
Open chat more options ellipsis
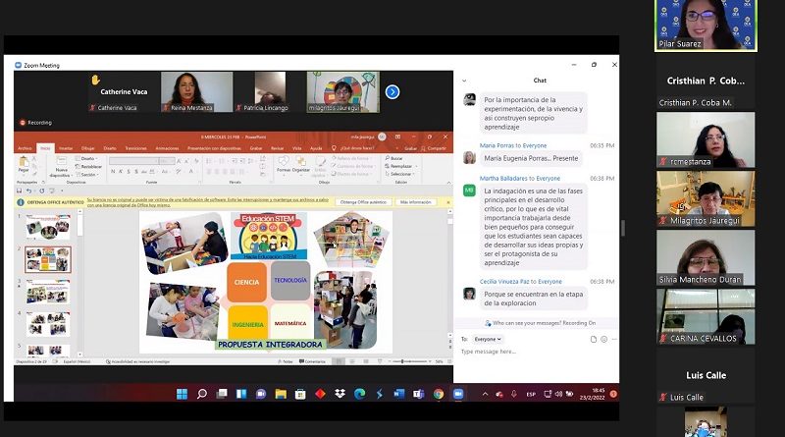(614, 339)
